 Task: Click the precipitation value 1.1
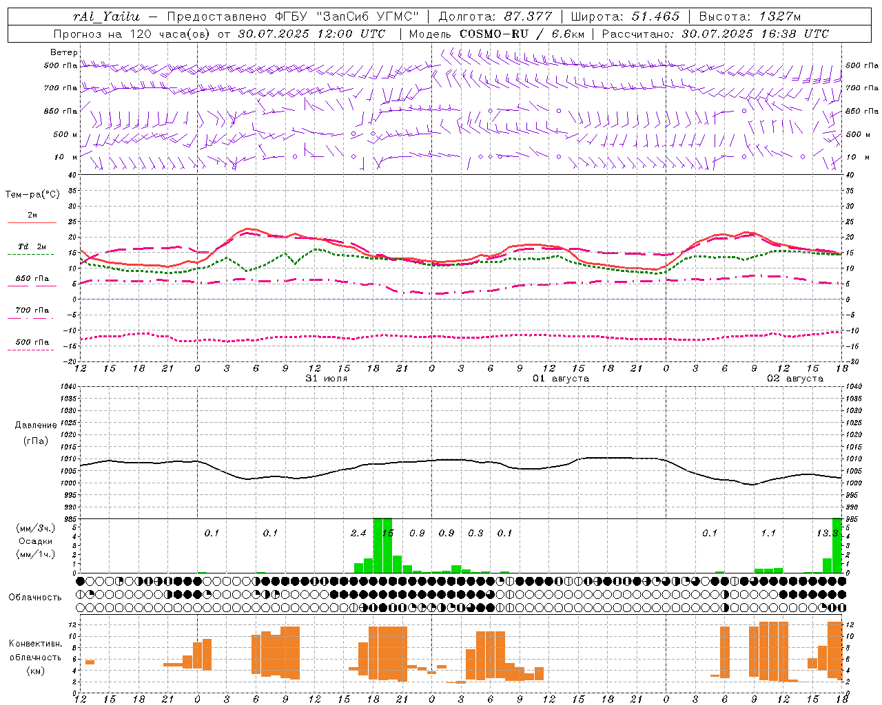pyautogui.click(x=768, y=533)
